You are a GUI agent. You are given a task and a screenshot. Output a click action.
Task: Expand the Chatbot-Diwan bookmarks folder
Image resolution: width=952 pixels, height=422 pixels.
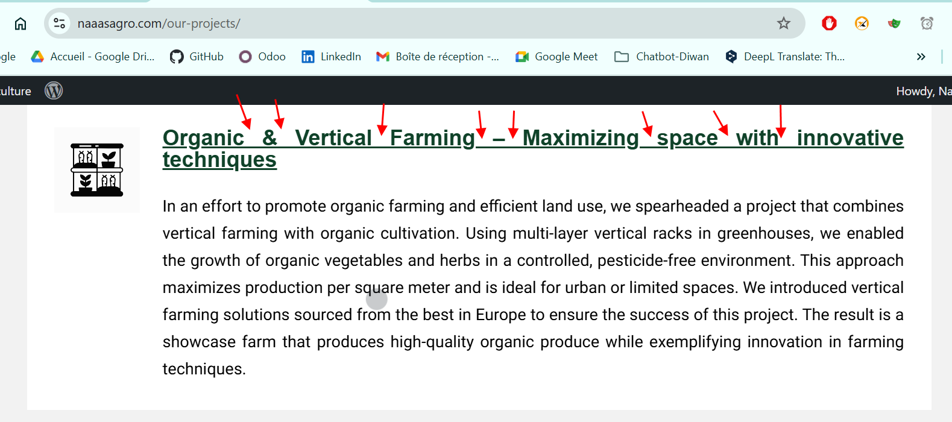point(661,57)
